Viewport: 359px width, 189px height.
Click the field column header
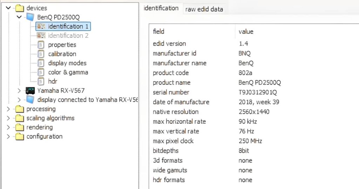click(158, 32)
